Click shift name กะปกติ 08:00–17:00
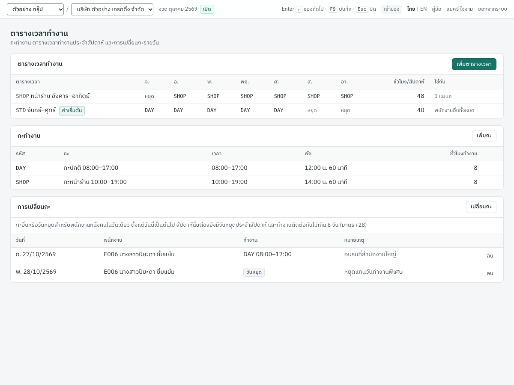 (x=91, y=168)
